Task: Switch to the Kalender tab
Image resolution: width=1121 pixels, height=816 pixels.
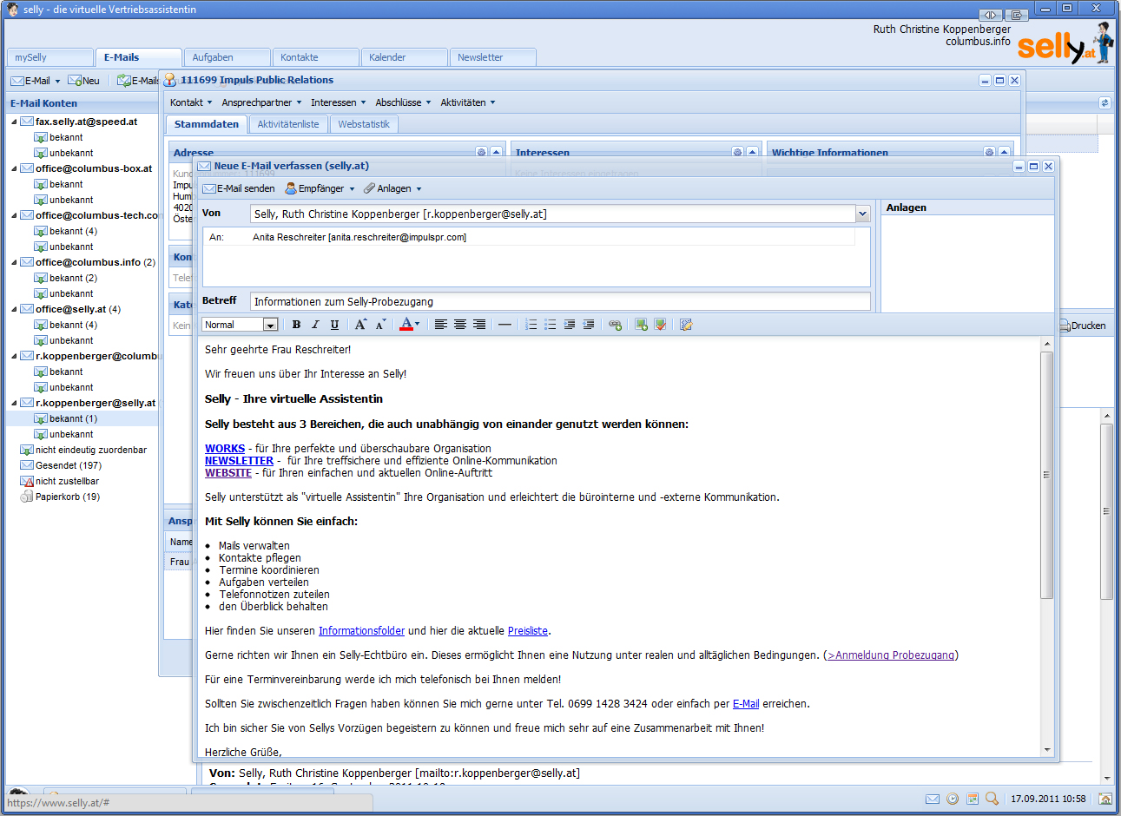Action: (x=387, y=57)
